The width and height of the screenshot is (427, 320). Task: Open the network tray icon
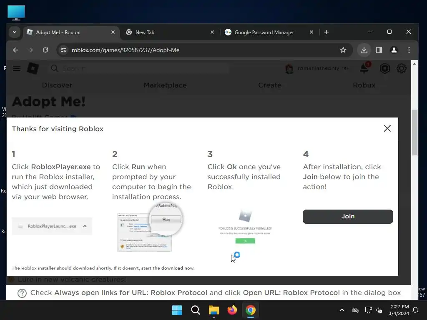pyautogui.click(x=369, y=310)
